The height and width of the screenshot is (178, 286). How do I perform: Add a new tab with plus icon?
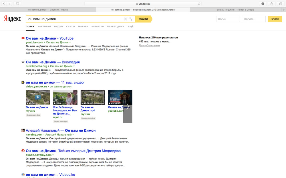[x=284, y=10]
